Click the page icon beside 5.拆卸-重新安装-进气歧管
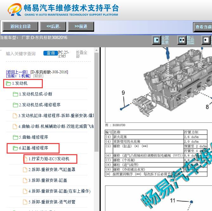Screen dimensions: 212x211 pyautogui.click(x=25, y=202)
